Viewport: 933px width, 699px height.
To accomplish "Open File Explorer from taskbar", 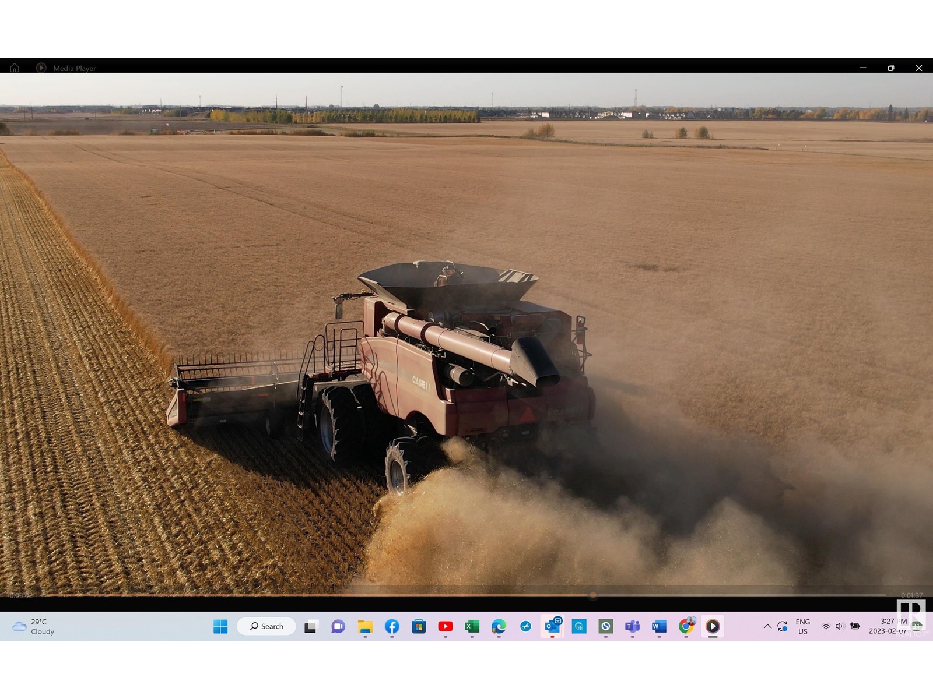I will tap(365, 626).
